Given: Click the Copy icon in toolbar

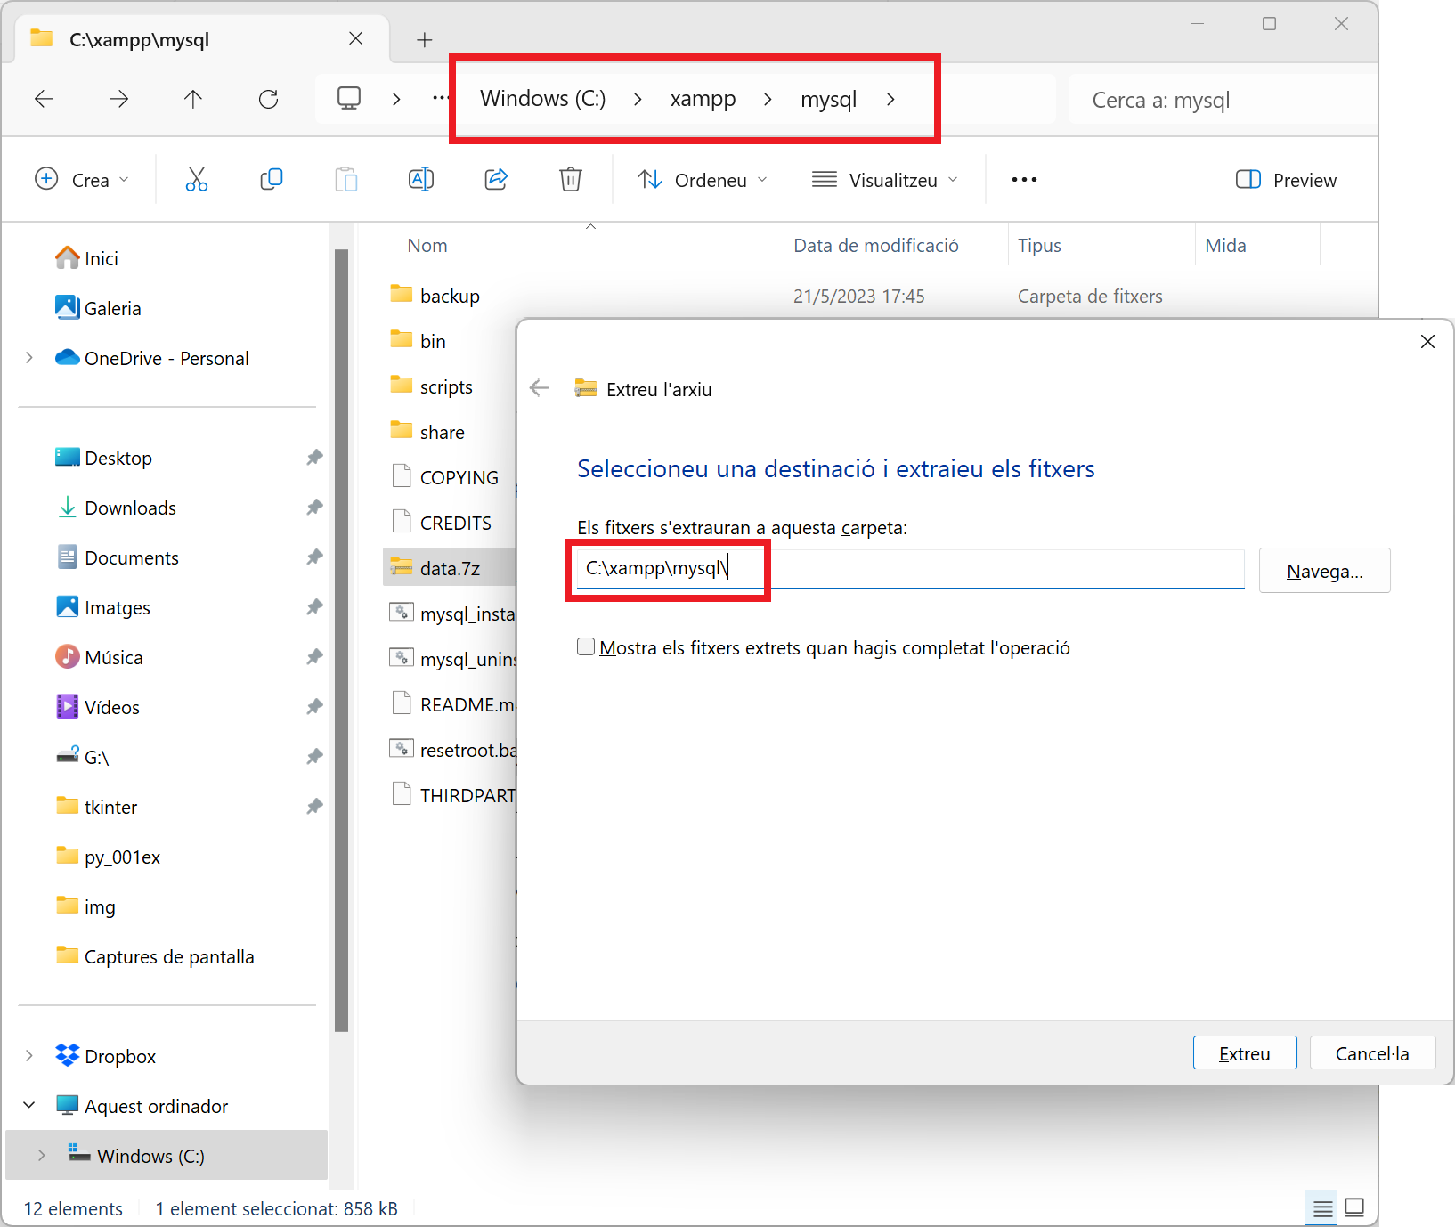Looking at the screenshot, I should (272, 180).
